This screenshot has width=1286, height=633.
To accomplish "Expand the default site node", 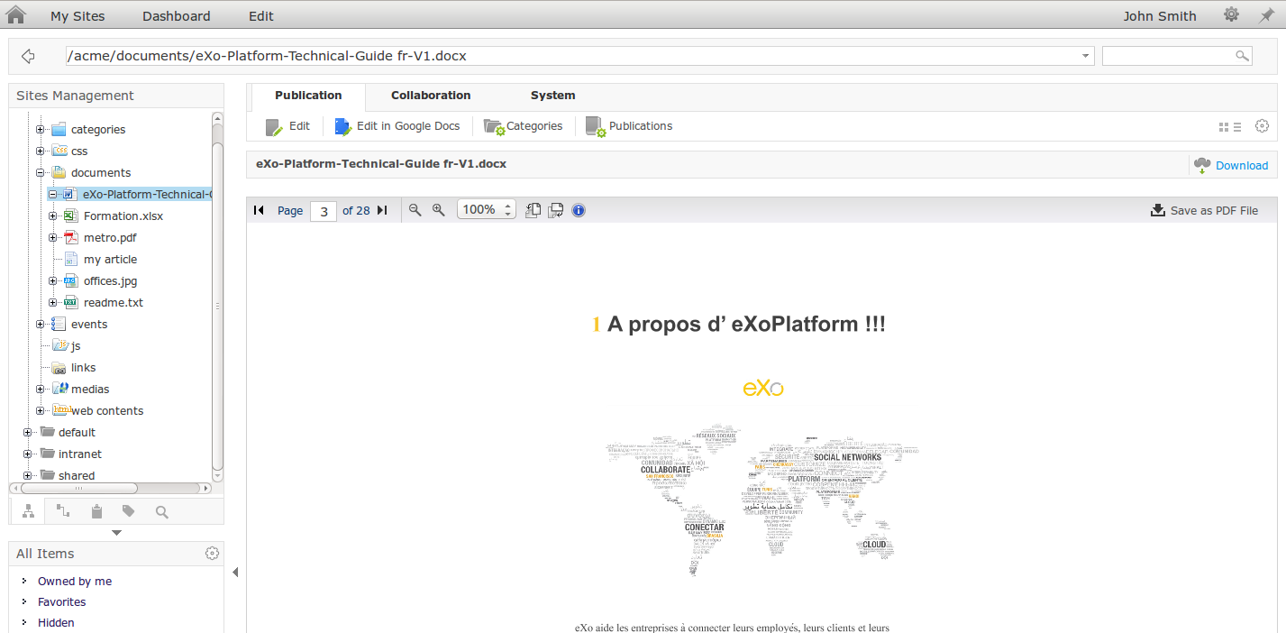I will (x=28, y=432).
